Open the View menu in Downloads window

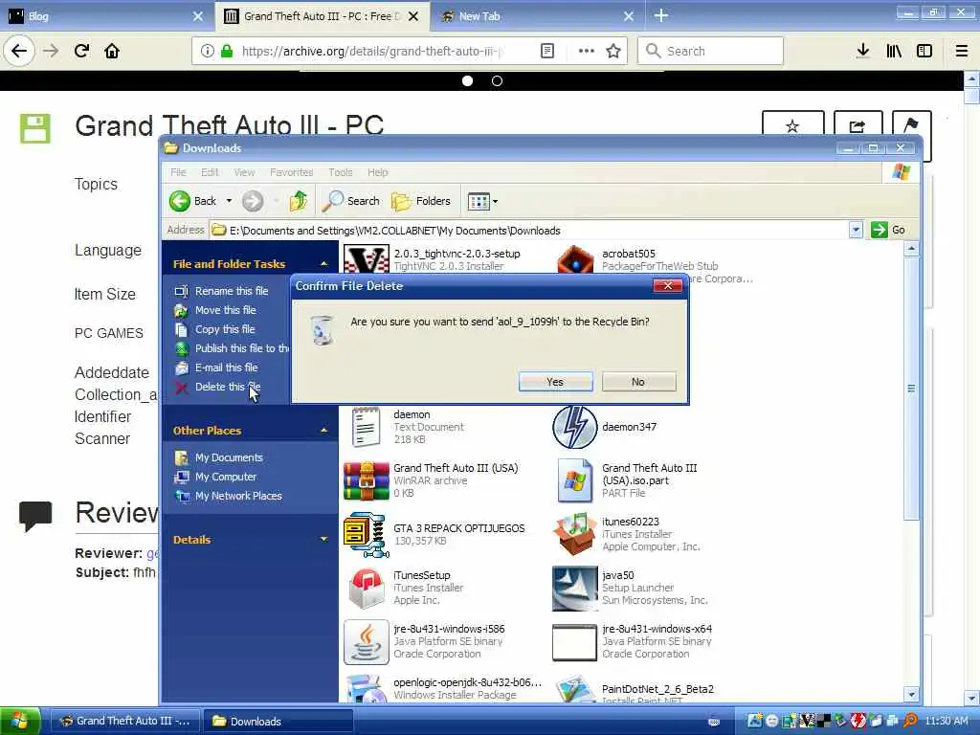pos(244,172)
